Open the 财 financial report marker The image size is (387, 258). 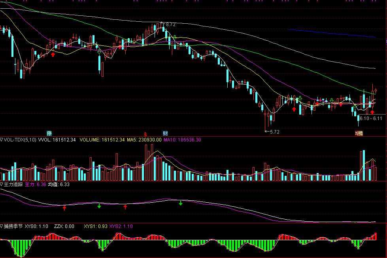(x=165, y=134)
